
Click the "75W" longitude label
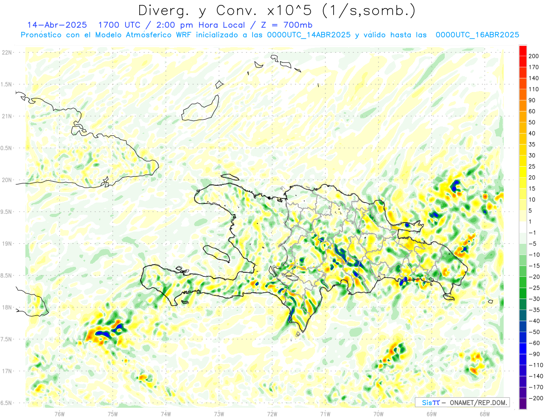(113, 414)
